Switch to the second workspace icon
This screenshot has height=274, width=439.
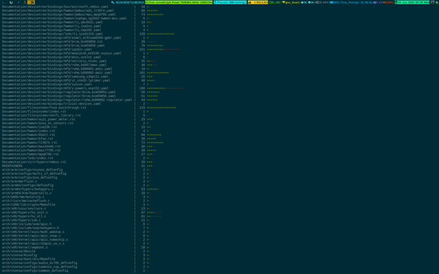coord(11,2)
